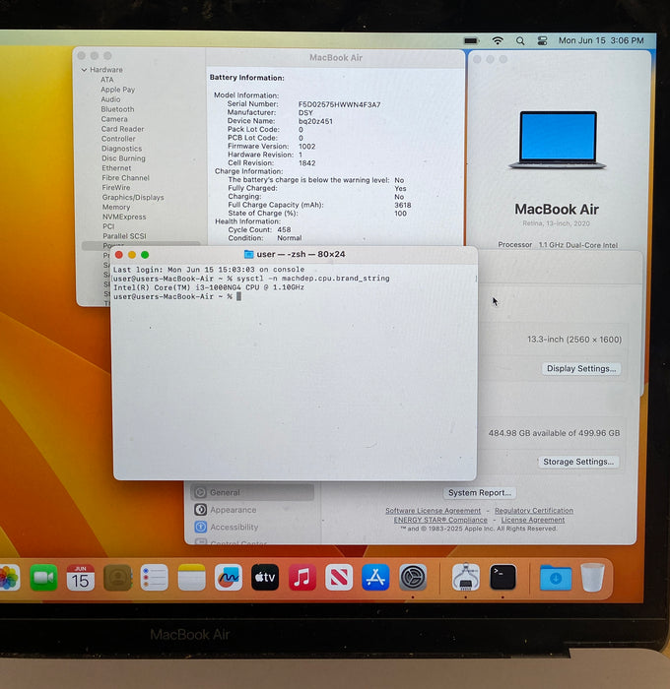Select Fibre Channel in the Hardware list
The image size is (670, 689).
125,177
